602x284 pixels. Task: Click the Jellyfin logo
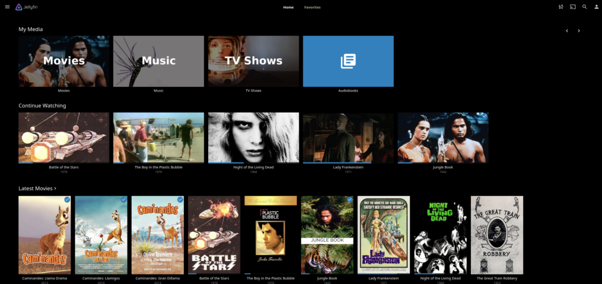point(26,7)
